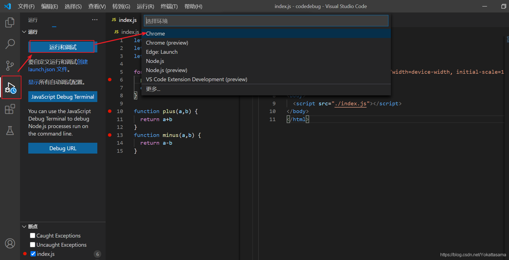This screenshot has width=509, height=260.
Task: Click the Accounts person icon at bottom
Action: click(x=10, y=243)
